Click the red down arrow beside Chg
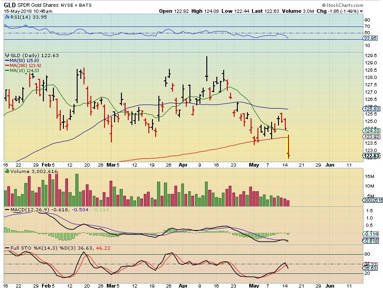Image resolution: width=383 pixels, height=288 pixels. [362, 11]
